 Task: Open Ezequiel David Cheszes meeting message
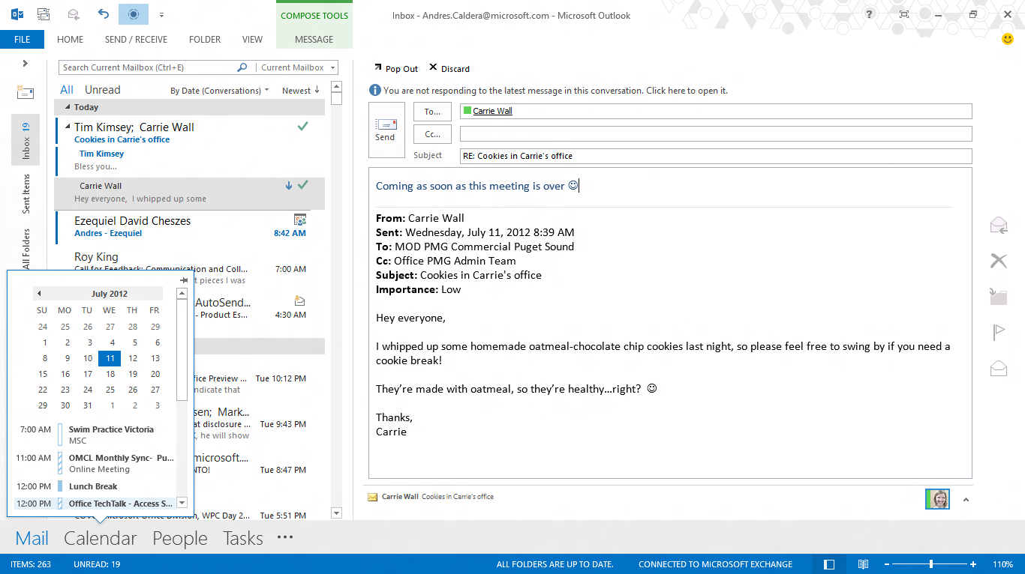point(190,226)
